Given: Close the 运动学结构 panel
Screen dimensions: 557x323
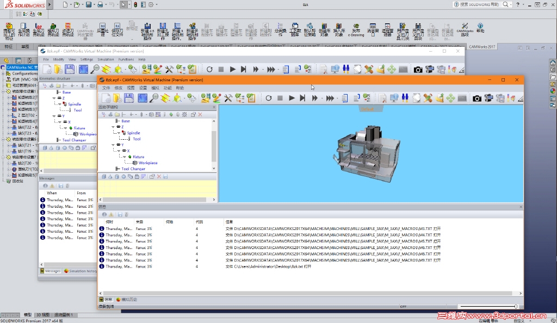Looking at the screenshot, I should pyautogui.click(x=214, y=107).
